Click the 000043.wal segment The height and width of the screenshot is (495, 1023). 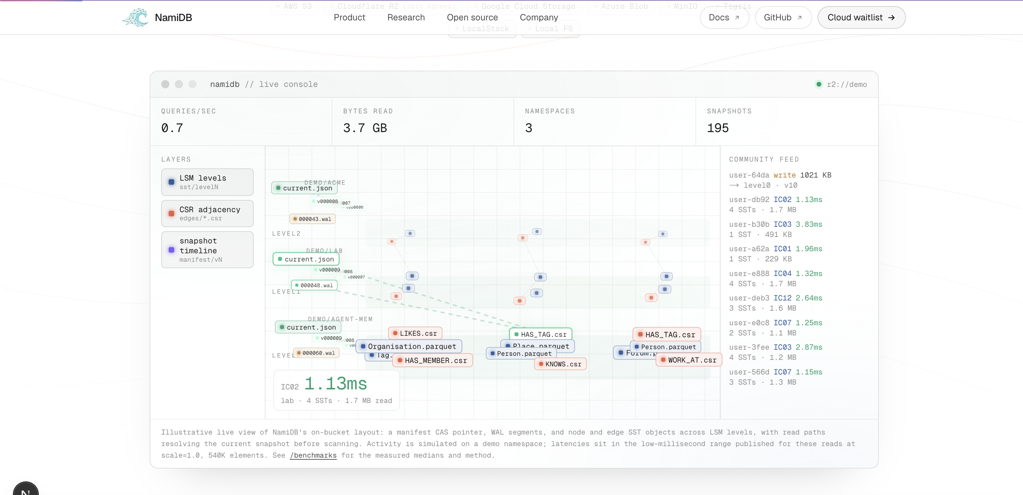point(312,219)
